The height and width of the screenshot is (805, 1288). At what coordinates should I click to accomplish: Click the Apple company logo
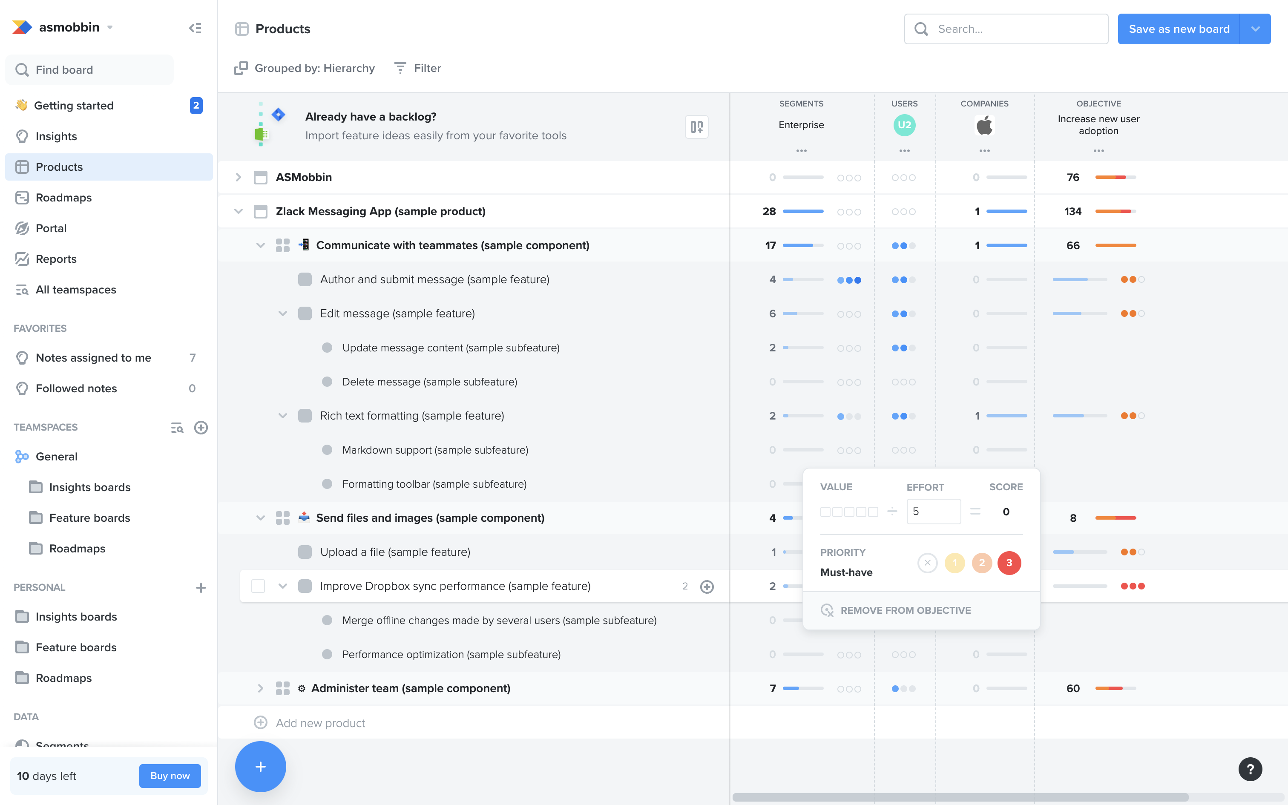click(x=984, y=125)
